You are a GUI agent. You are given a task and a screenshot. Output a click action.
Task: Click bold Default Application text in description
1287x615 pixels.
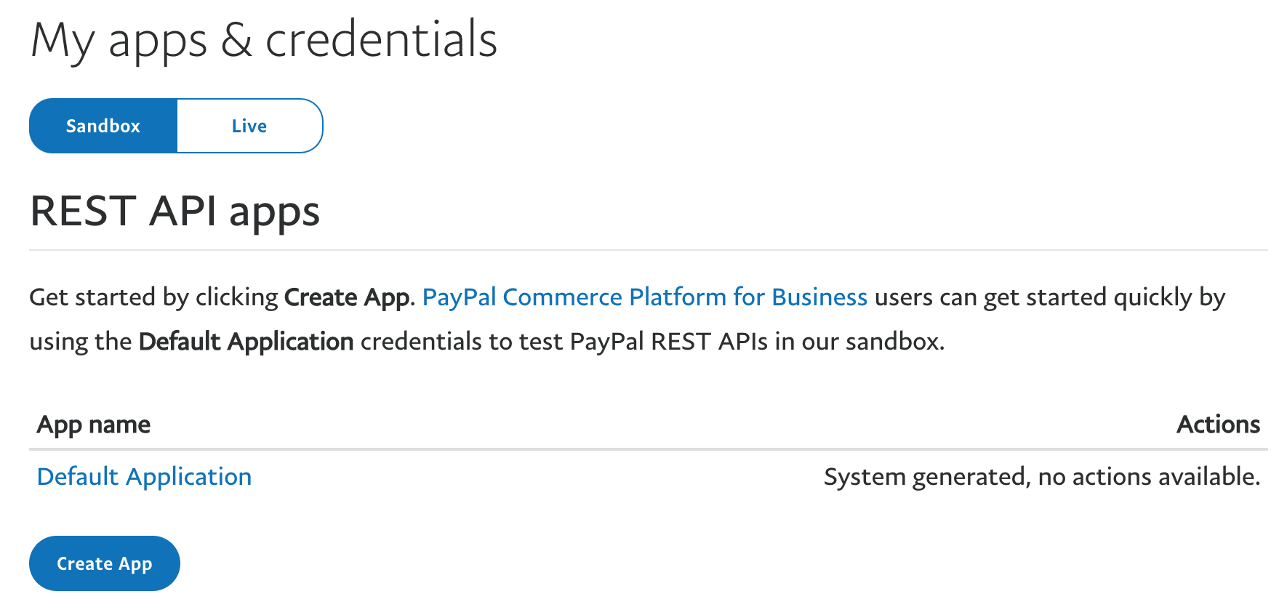pyautogui.click(x=246, y=341)
